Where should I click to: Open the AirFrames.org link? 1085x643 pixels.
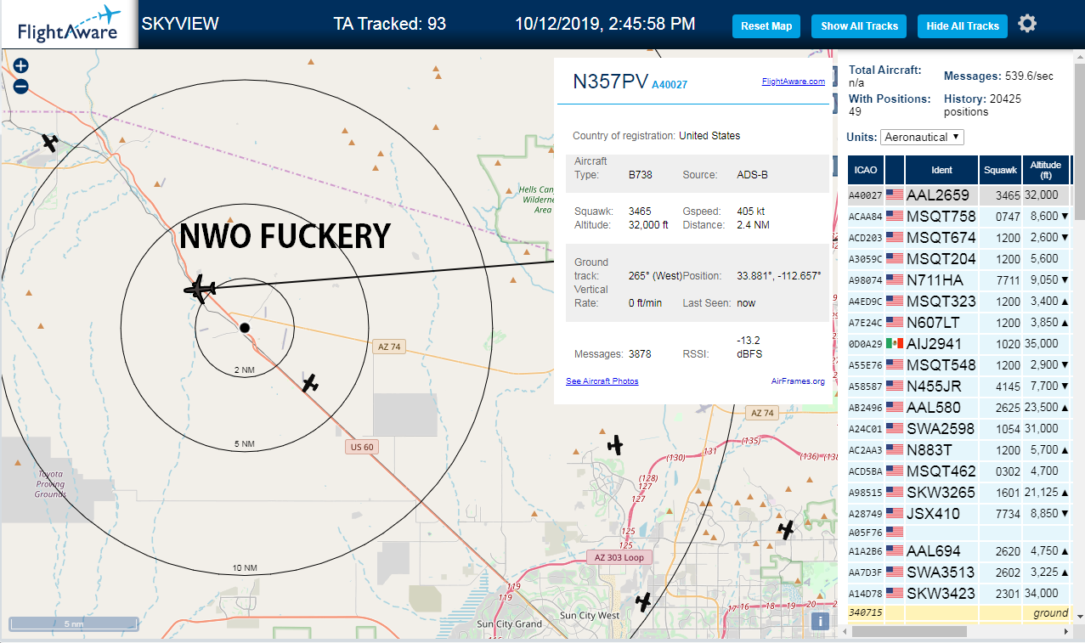tap(798, 381)
